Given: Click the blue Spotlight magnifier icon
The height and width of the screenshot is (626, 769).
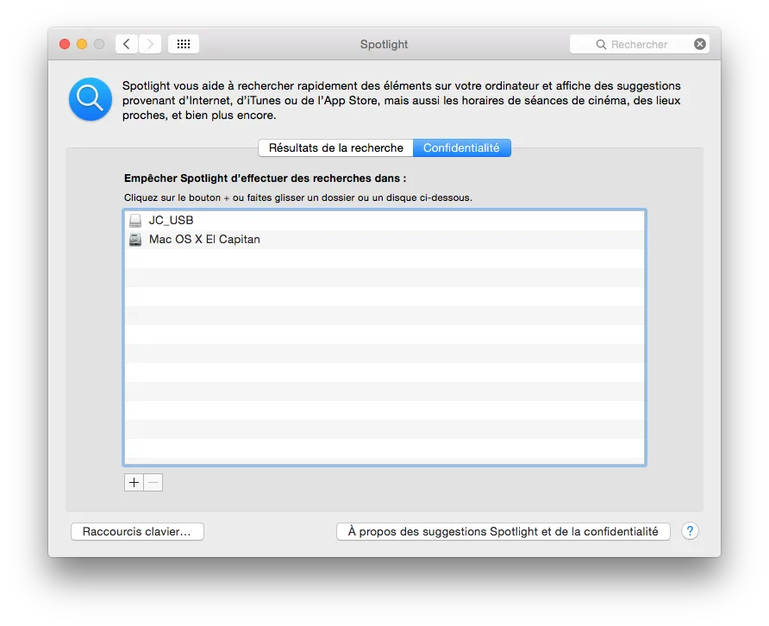Looking at the screenshot, I should click(91, 99).
